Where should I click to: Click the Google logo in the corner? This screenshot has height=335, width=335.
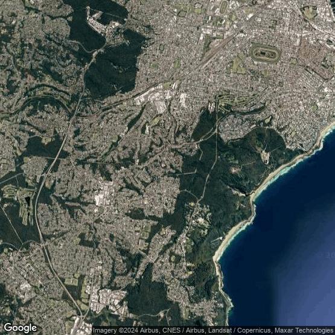coord(21,328)
